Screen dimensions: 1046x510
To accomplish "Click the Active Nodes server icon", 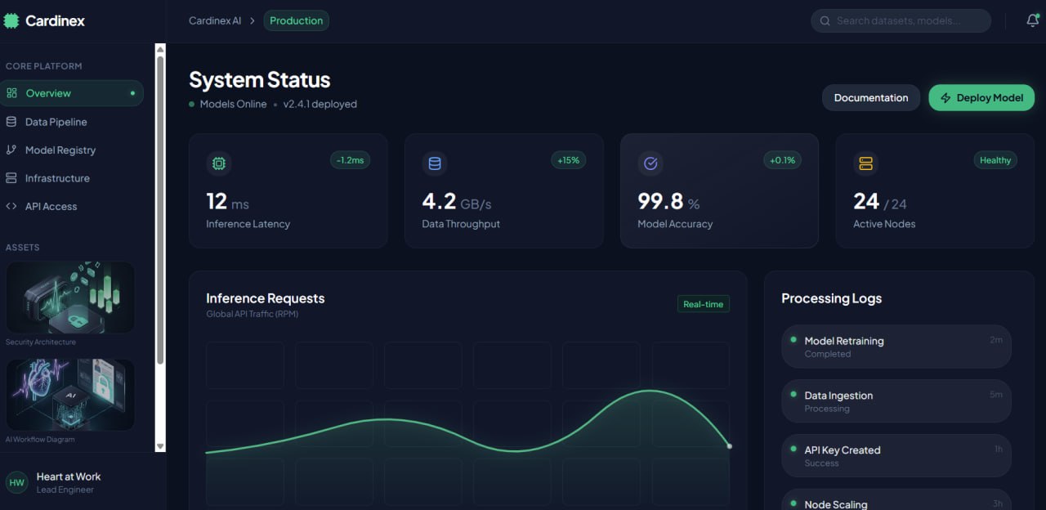I will (x=866, y=163).
